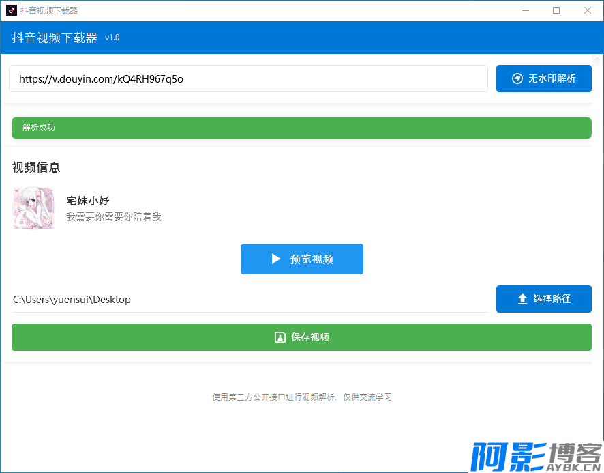Click the 解析成功 status banner

(301, 128)
